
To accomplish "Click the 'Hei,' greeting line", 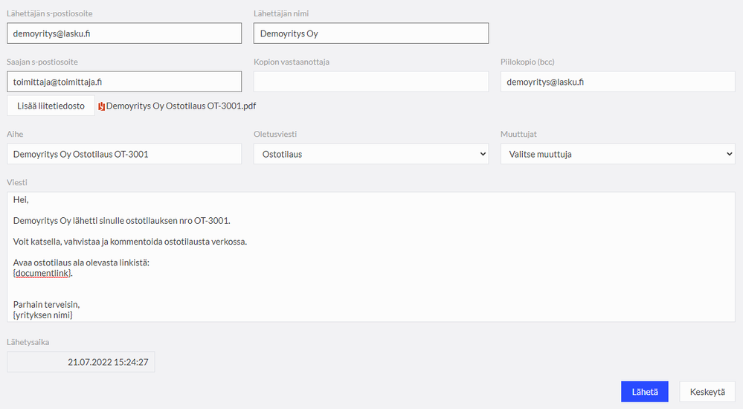I will pos(21,200).
